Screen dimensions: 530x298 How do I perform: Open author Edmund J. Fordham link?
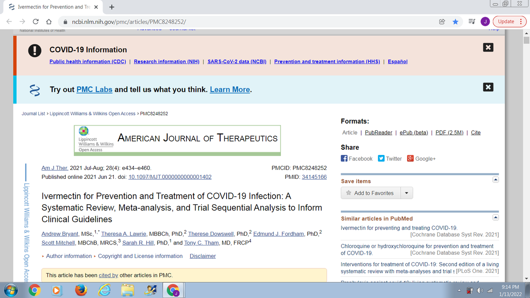tap(278, 234)
